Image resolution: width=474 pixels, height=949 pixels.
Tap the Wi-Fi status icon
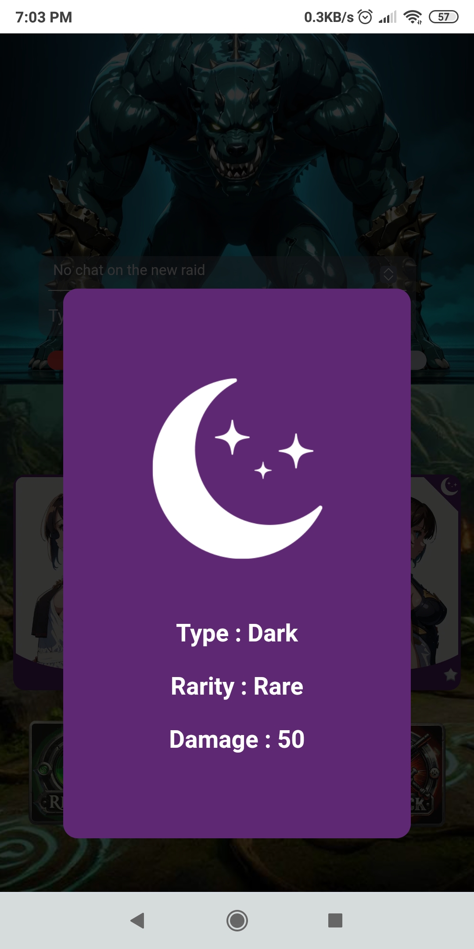click(413, 17)
